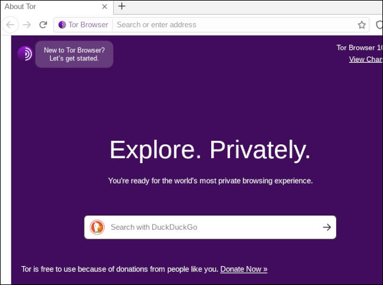Open the View Changelog link
Image resolution: width=383 pixels, height=285 pixels.
[366, 59]
